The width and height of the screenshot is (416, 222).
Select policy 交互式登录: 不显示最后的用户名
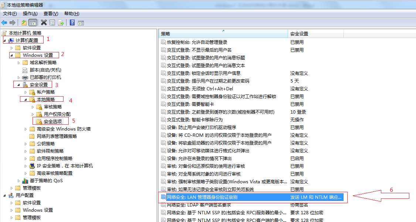(199, 50)
